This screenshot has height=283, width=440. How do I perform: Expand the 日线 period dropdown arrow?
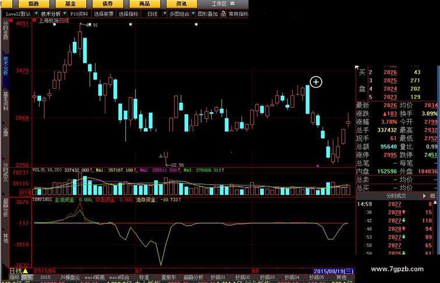(165, 13)
